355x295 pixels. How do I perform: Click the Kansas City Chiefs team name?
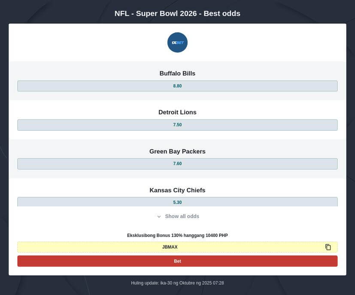pyautogui.click(x=177, y=190)
